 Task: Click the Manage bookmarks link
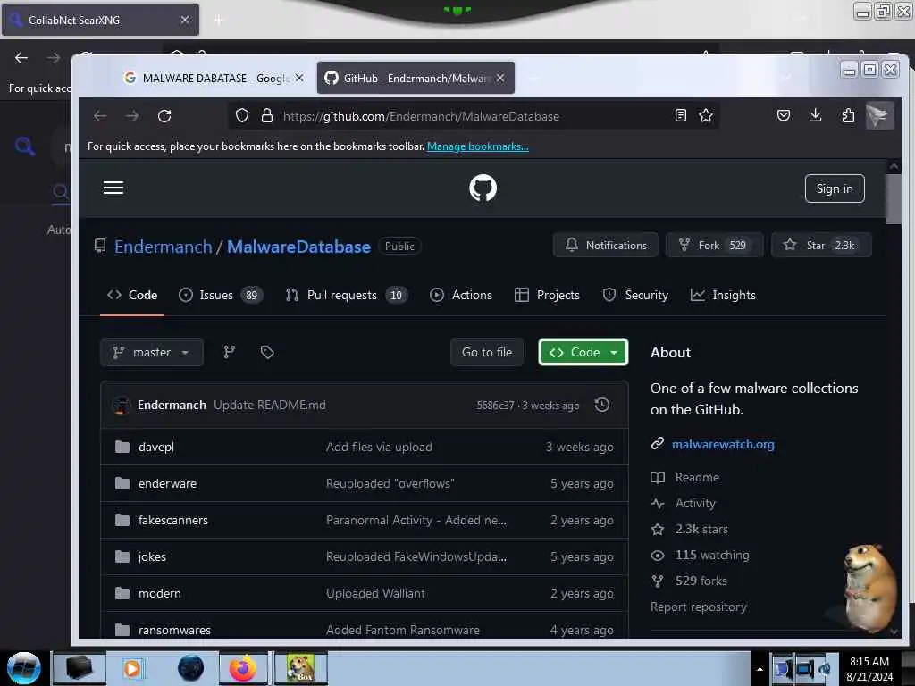(x=478, y=146)
